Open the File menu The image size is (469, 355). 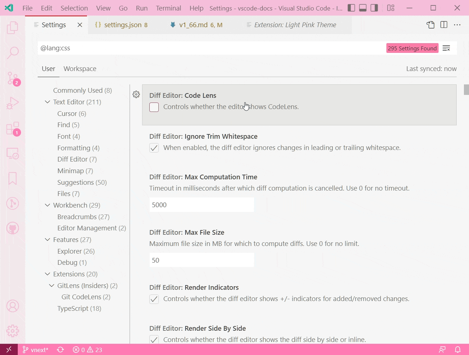(x=28, y=8)
